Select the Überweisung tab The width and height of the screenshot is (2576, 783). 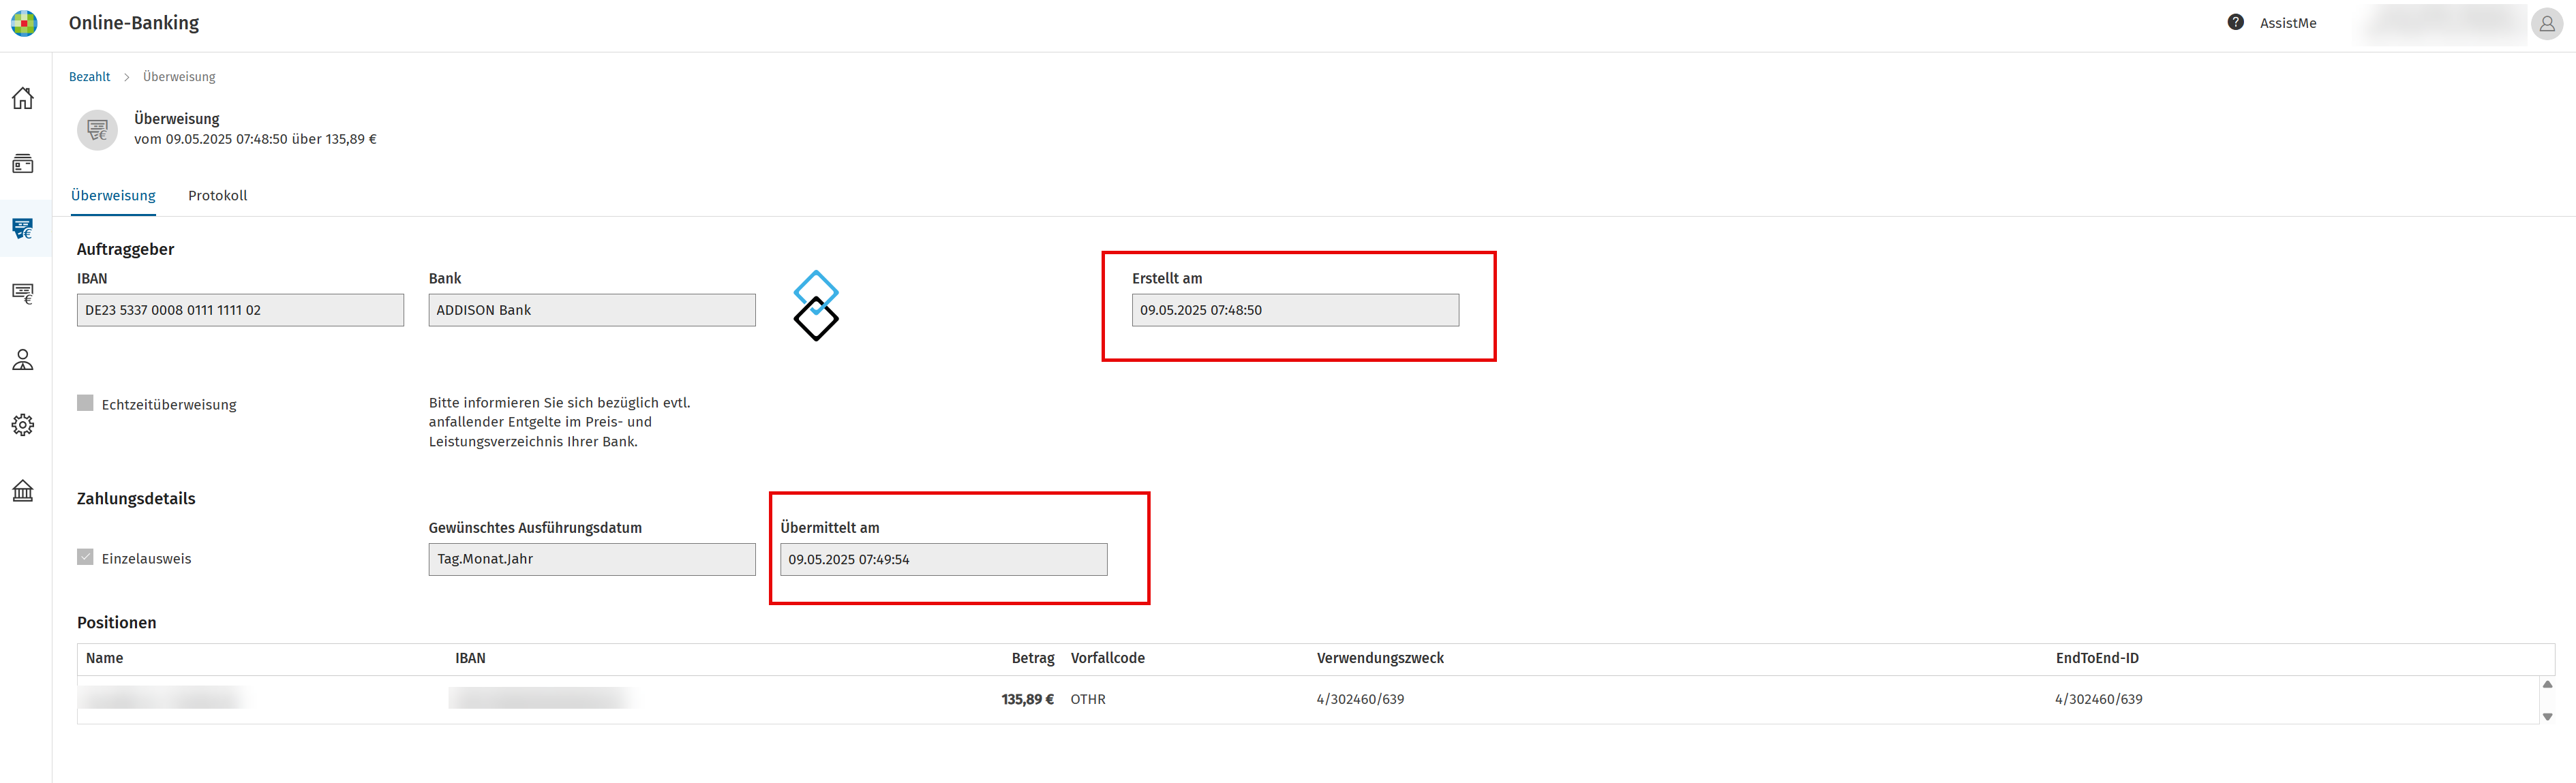click(x=113, y=195)
